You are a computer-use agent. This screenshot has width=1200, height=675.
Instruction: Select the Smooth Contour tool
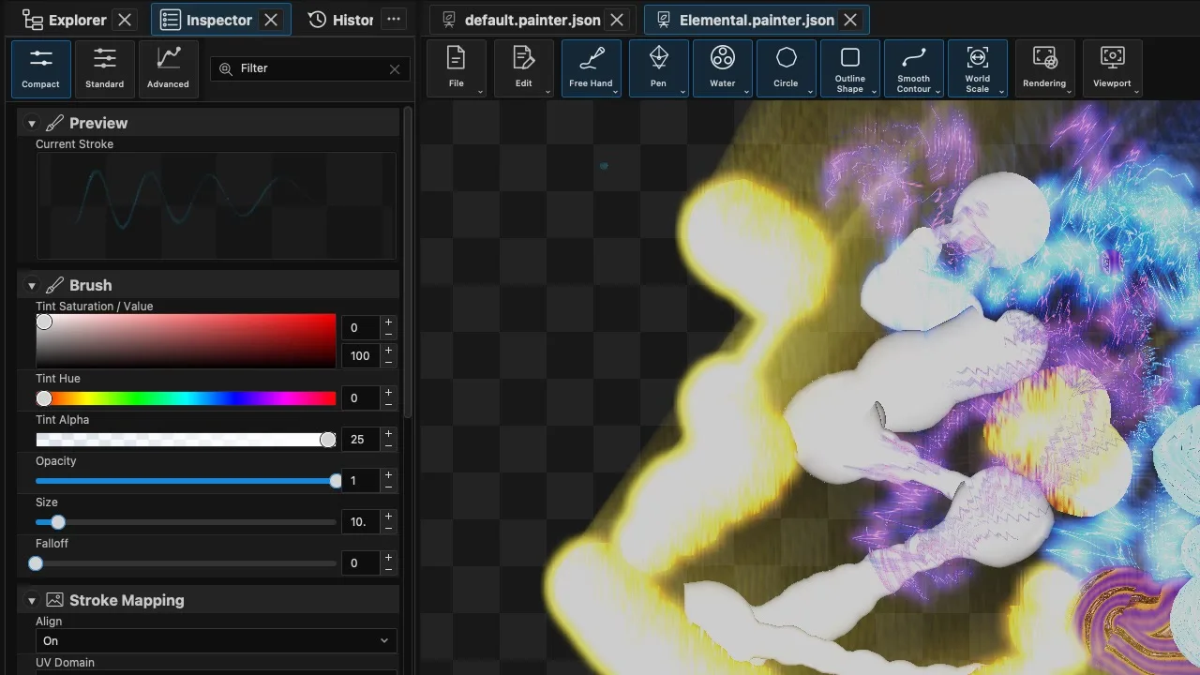tap(913, 68)
